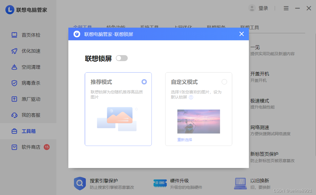Open the 新标签页保护 tool entry
Screen dimensions: 316x195
pos(273,157)
